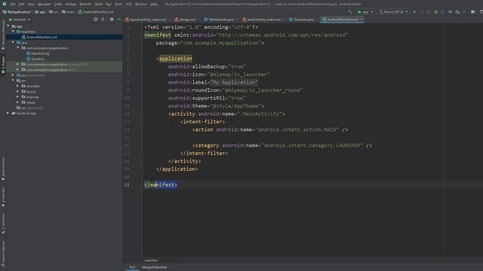Open the Build menu
Image resolution: width=483 pixels, height=271 pixels.
point(99,5)
